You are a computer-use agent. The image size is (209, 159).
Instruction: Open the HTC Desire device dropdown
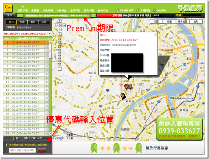[x=50, y=34]
